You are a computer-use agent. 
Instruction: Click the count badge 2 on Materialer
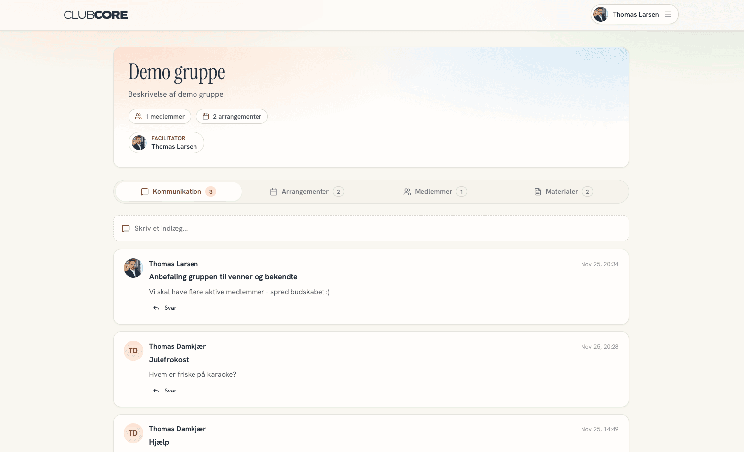coord(587,192)
